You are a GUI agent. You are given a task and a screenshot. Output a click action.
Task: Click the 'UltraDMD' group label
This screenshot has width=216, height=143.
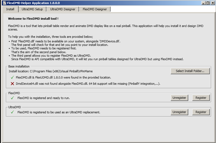point(15,107)
